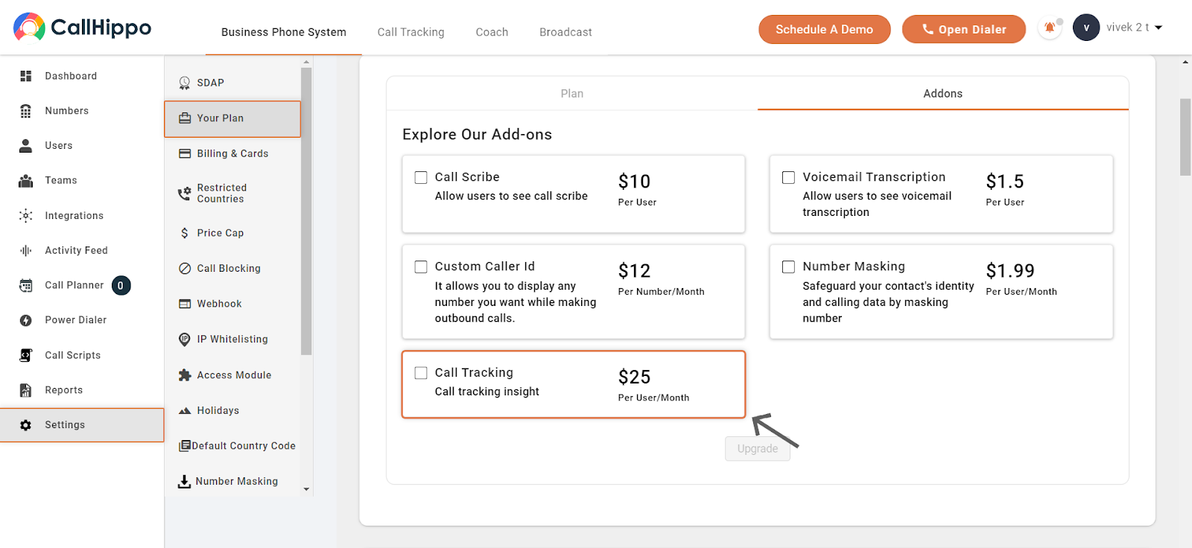Click the Holidays mountain icon

pos(185,411)
